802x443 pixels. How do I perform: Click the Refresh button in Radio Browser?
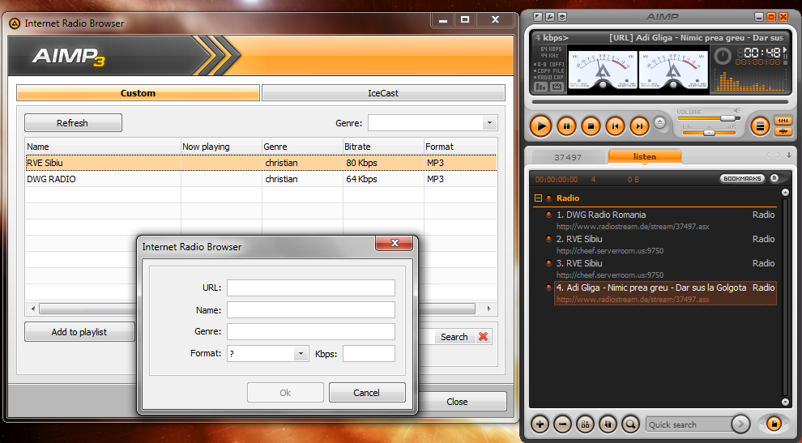[x=73, y=123]
